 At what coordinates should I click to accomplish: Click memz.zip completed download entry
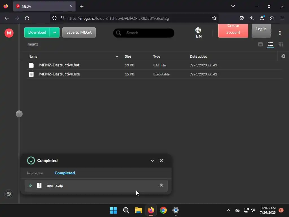96,185
